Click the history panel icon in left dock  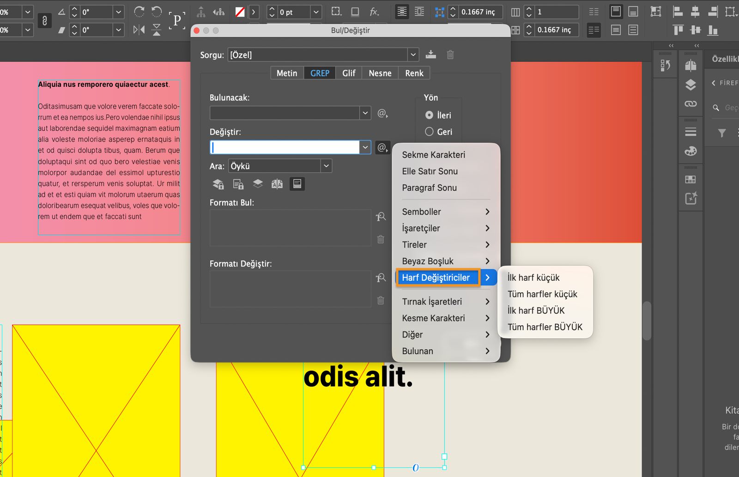pyautogui.click(x=666, y=66)
